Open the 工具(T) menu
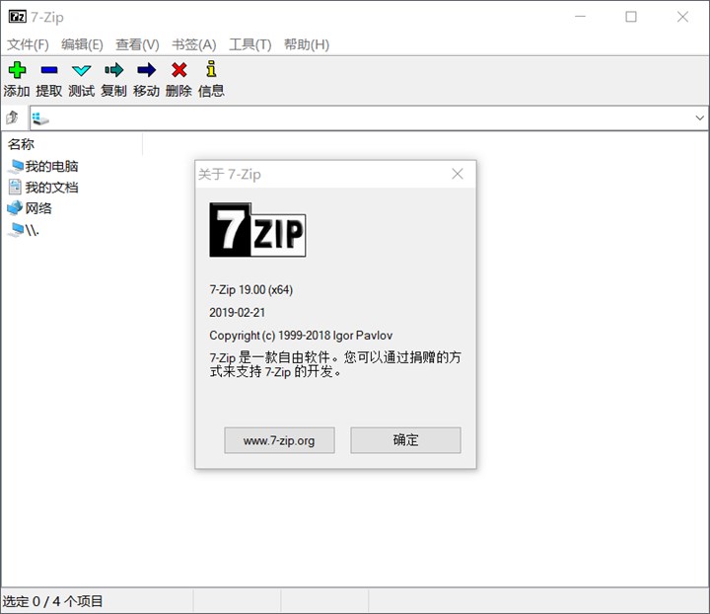Viewport: 710px width, 614px height. [250, 44]
